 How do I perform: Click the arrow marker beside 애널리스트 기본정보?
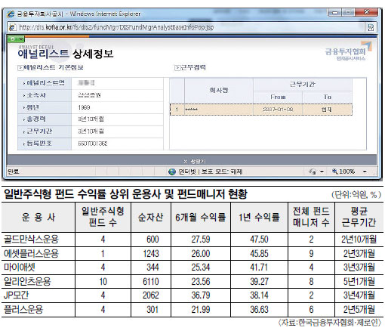pyautogui.click(x=20, y=67)
